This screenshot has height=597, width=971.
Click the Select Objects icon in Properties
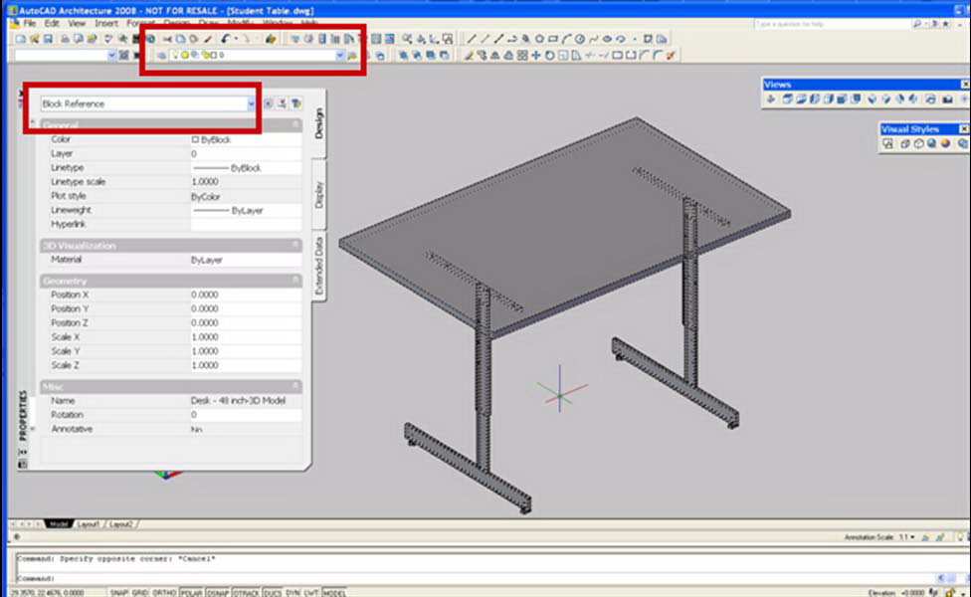283,103
